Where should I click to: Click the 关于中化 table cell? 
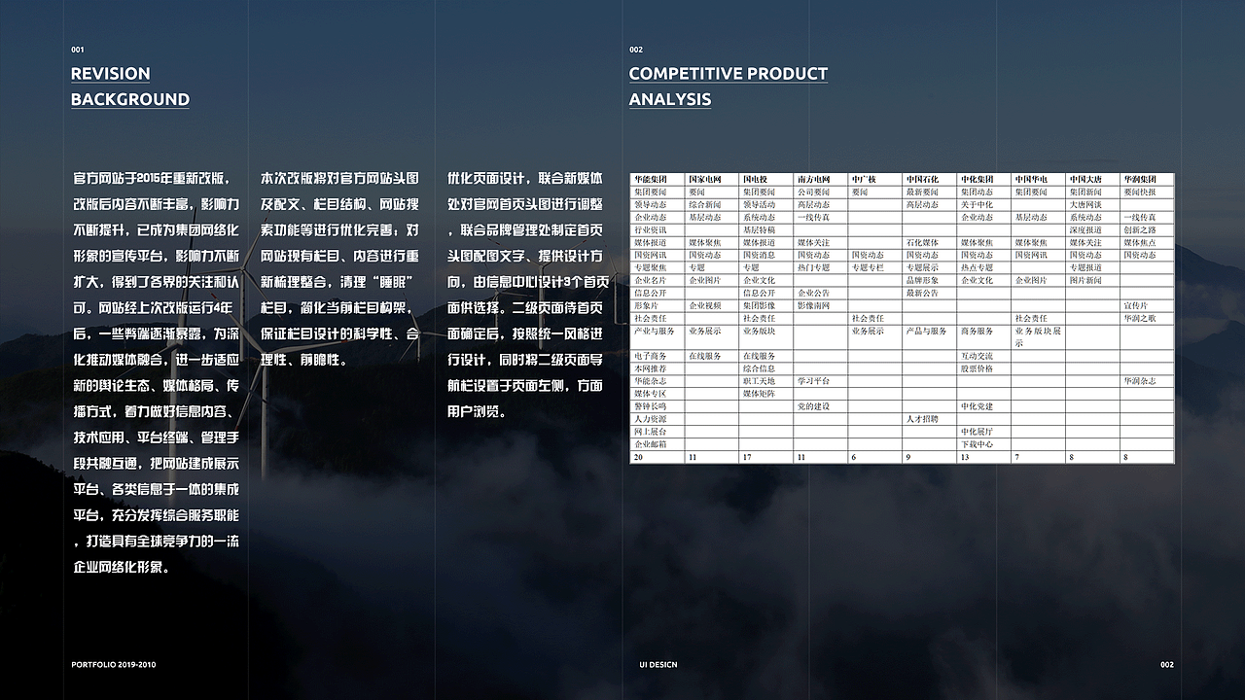[x=984, y=204]
